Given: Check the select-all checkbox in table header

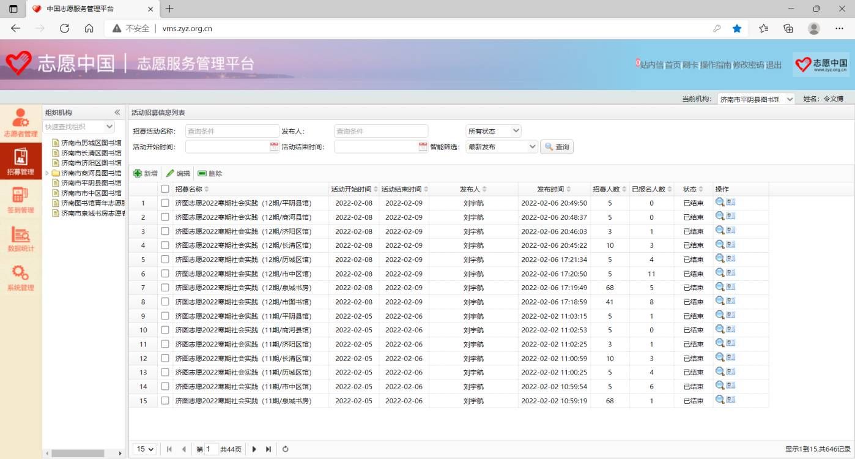Looking at the screenshot, I should [165, 189].
